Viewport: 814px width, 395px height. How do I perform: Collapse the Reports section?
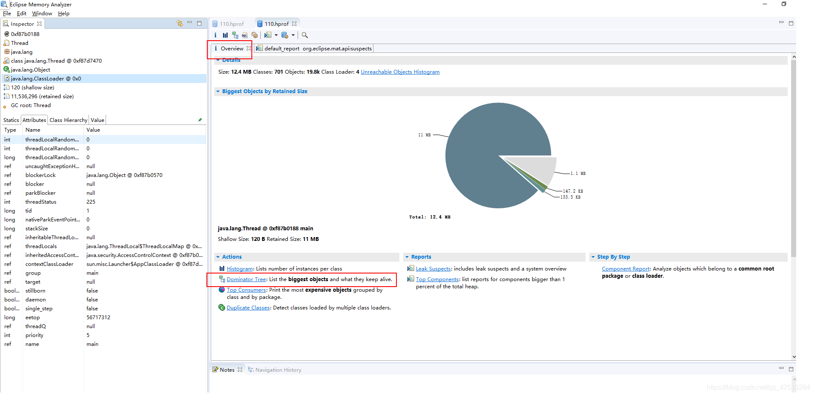[407, 257]
